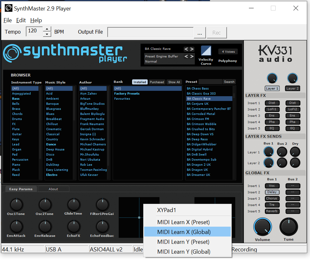Click the app icon in the title bar
This screenshot has width=310, height=260.
[8, 8]
